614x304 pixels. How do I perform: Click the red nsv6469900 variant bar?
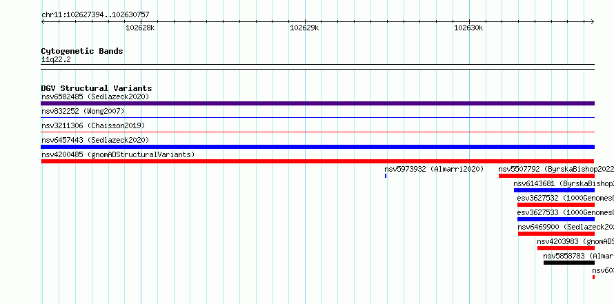click(x=557, y=234)
